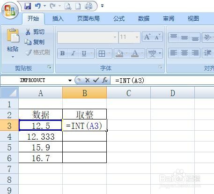Toggle italic formatting

[73, 53]
